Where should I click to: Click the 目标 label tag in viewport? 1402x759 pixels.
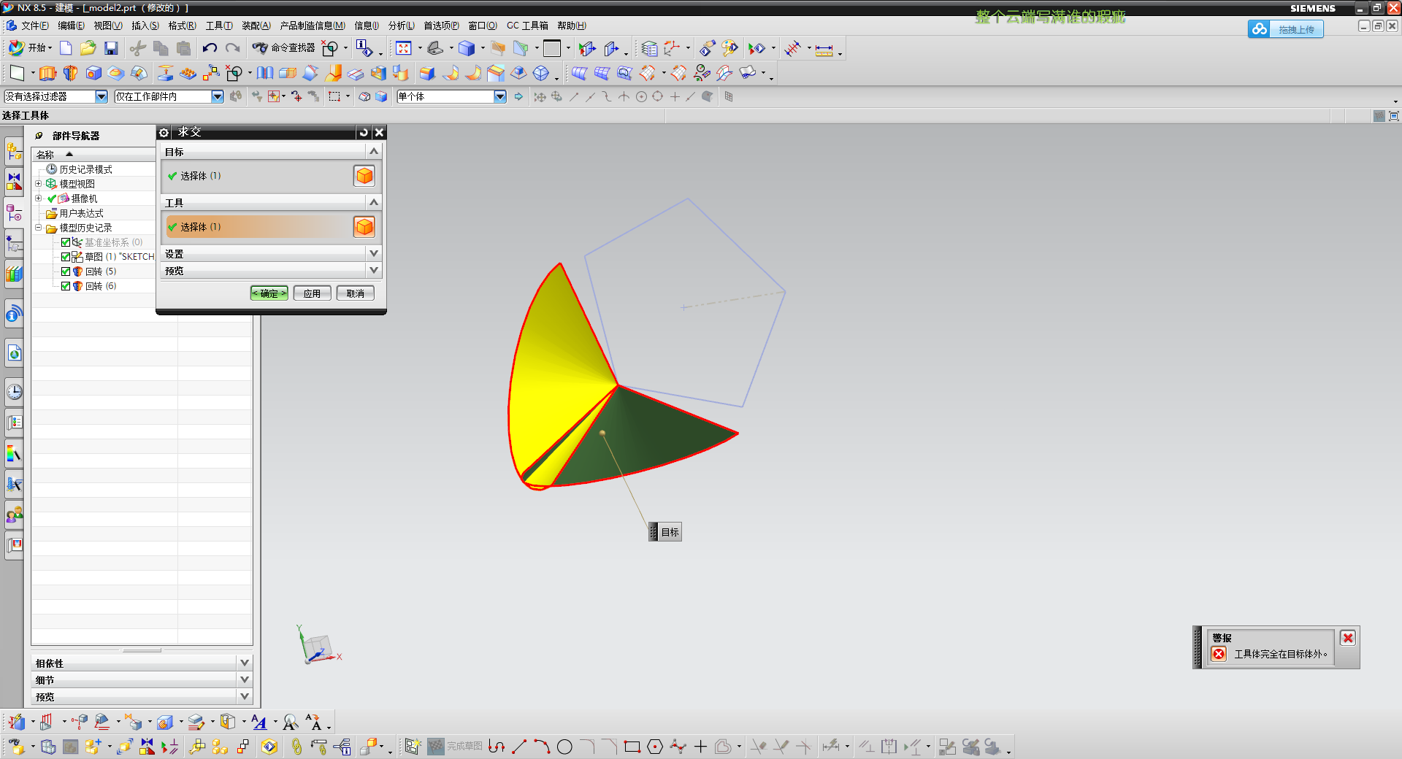tap(666, 532)
